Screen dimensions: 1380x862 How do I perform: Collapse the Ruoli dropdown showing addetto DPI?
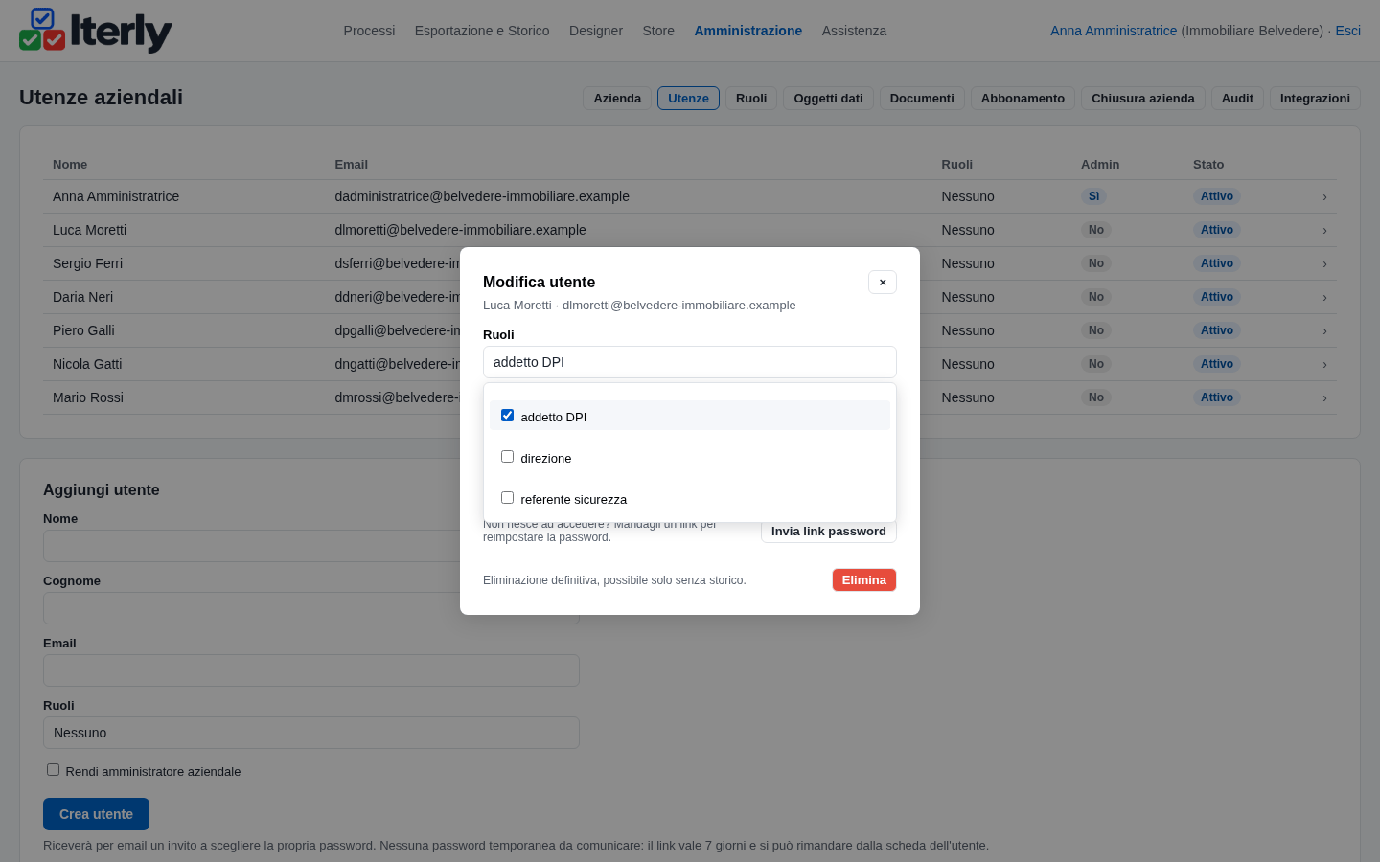click(x=690, y=362)
